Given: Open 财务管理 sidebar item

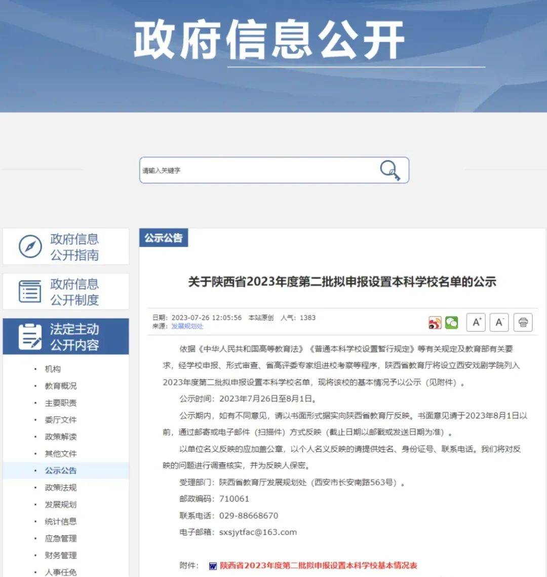Looking at the screenshot, I should coord(61,555).
